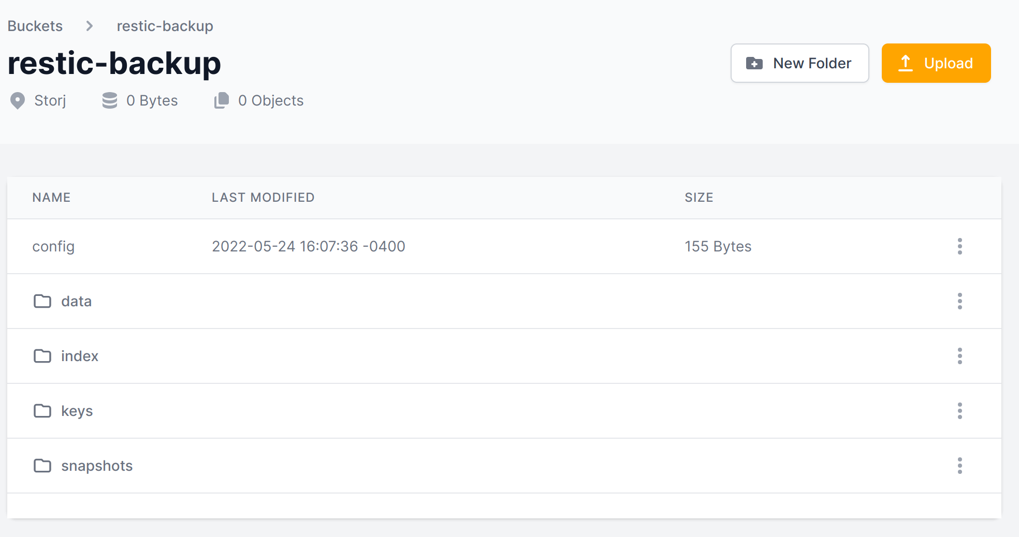
Task: Click the data folder icon
Action: (x=42, y=301)
